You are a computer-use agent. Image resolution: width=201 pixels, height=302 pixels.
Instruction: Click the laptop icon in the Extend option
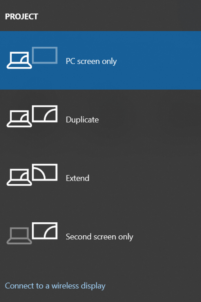point(19,177)
